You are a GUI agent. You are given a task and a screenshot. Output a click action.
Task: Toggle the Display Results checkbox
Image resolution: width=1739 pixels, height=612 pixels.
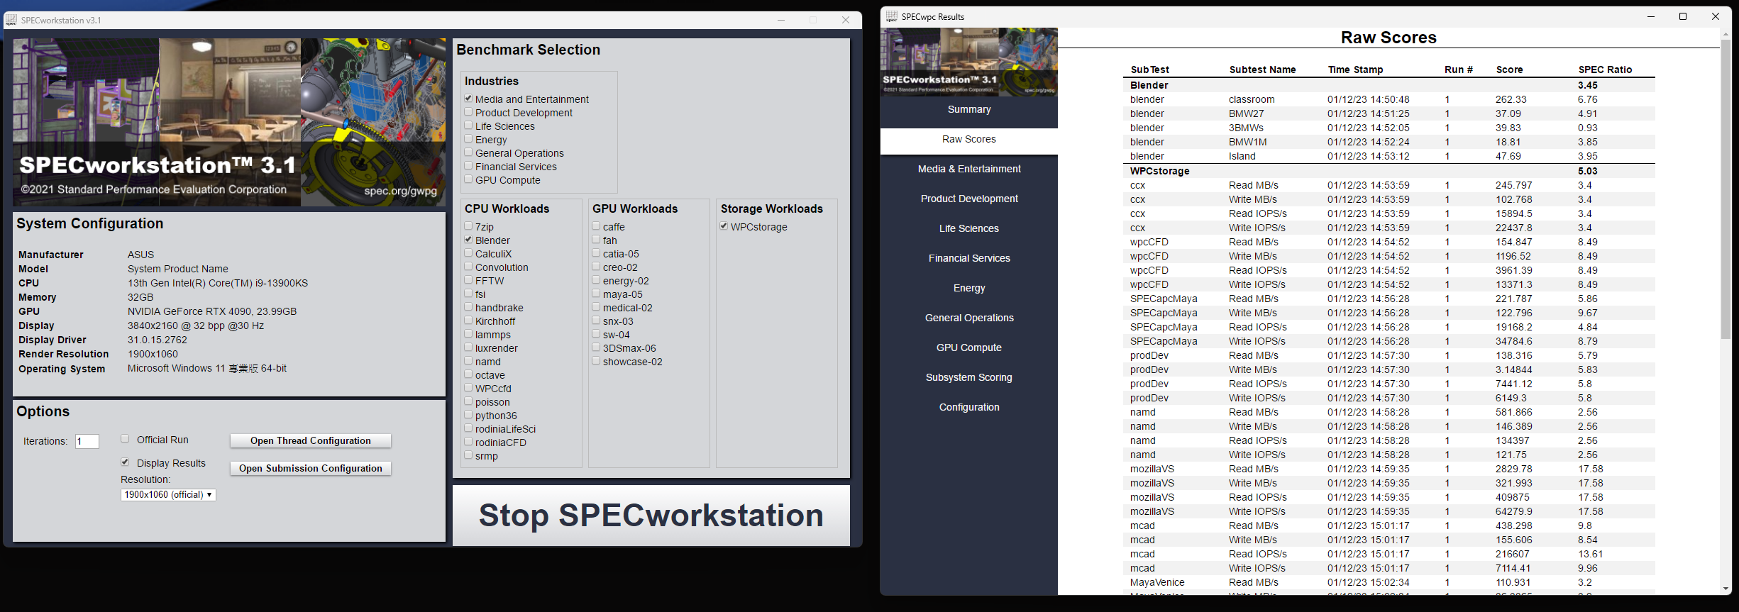pos(125,462)
